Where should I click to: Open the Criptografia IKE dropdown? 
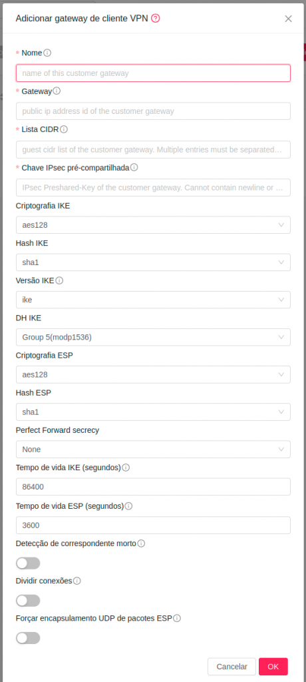pos(153,225)
